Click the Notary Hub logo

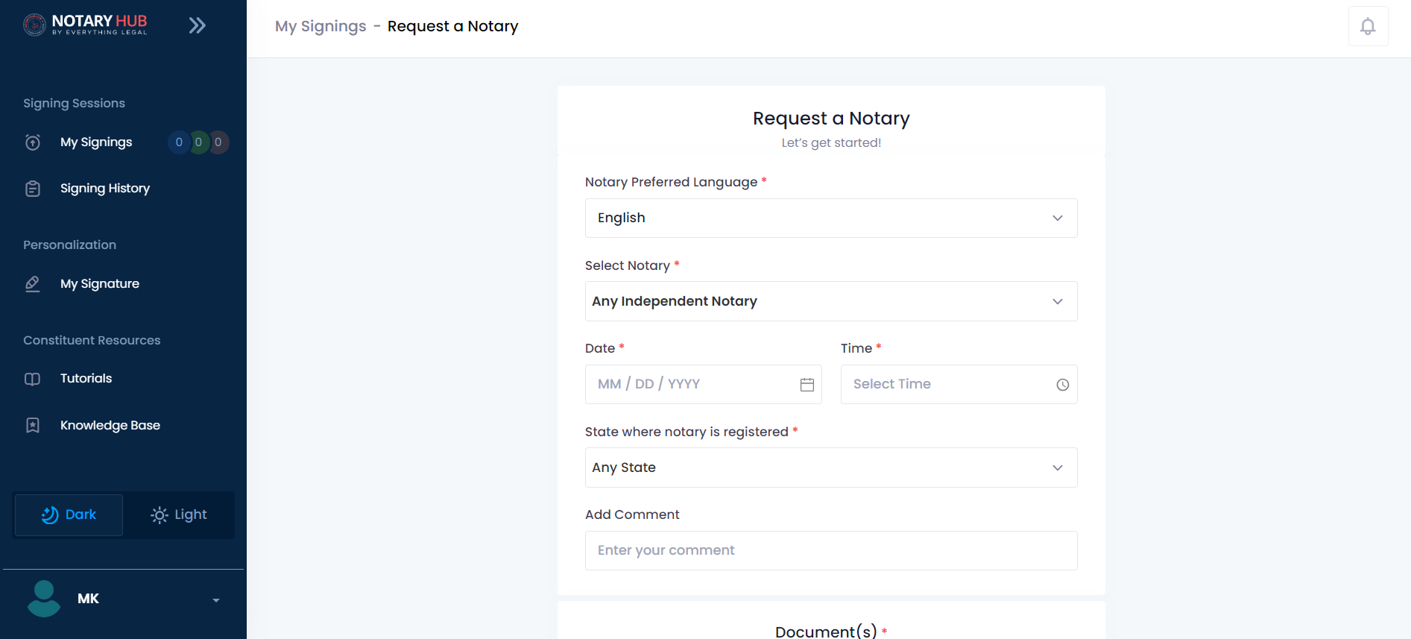point(85,25)
